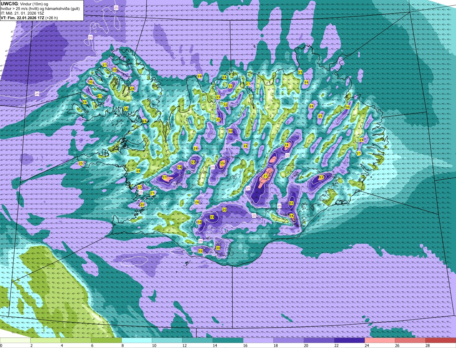Viewport: 456px width, 348px height.
Task: Select the 8–10 m/s pale cyan legend swatch
Action: pos(137,341)
